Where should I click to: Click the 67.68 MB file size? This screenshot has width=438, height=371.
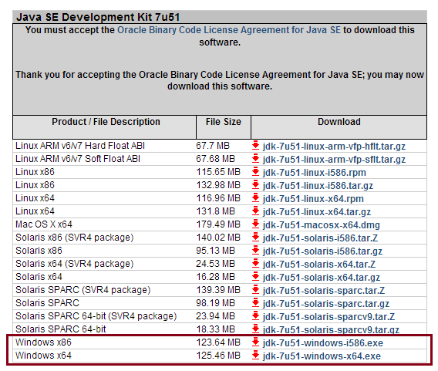(215, 159)
